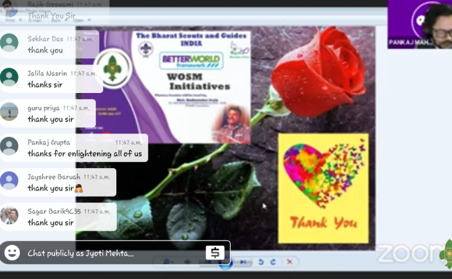Click Sekhar Das's 'thank you' message

tap(45, 50)
